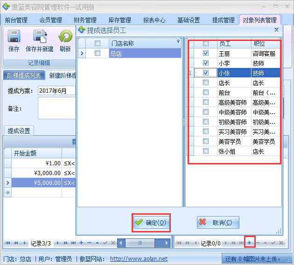Open the 财务管理 menu tab
This screenshot has width=294, height=265.
85,20
